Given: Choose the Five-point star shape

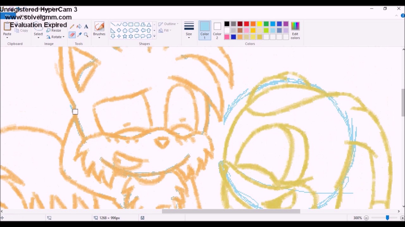Looking at the screenshot, I should tap(125, 36).
